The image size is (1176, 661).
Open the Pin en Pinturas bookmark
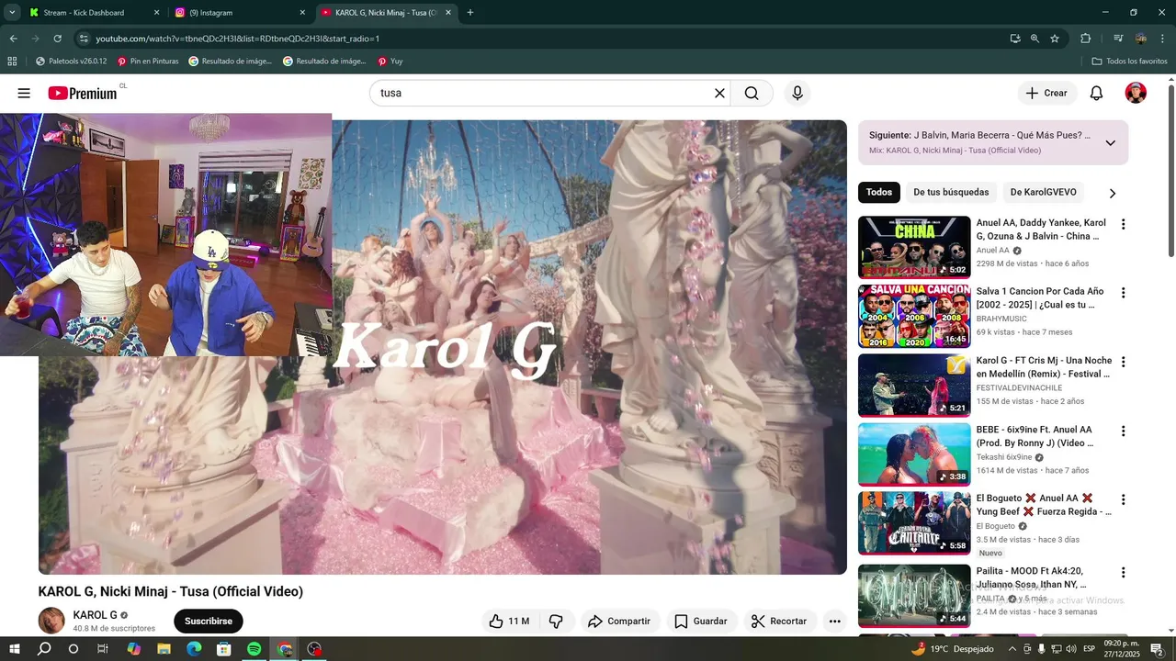(147, 62)
